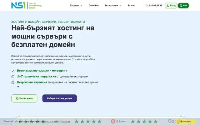Expand the Хостинг dropdown chevron
The height and width of the screenshot is (125, 200).
(x=82, y=6)
